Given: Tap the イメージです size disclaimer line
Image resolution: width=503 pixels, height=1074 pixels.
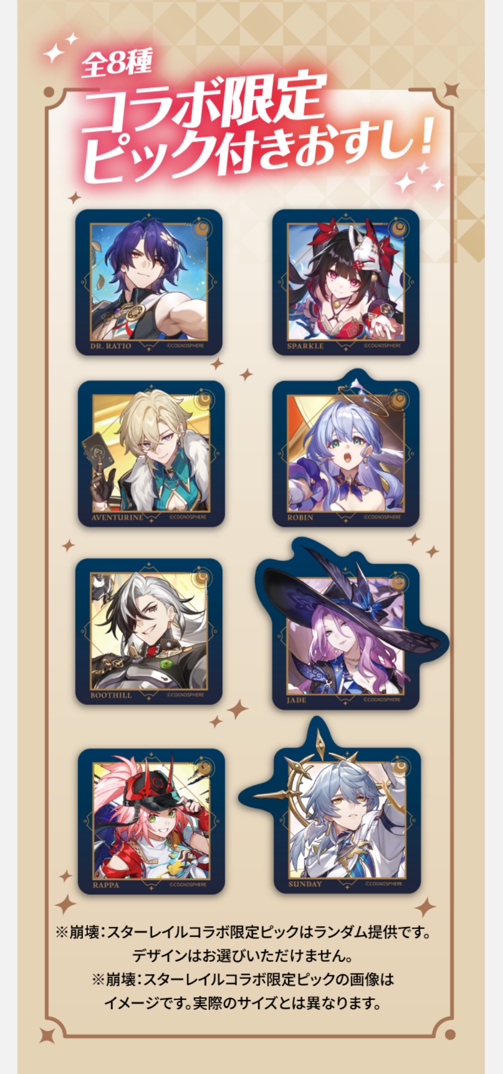Looking at the screenshot, I should (242, 1002).
